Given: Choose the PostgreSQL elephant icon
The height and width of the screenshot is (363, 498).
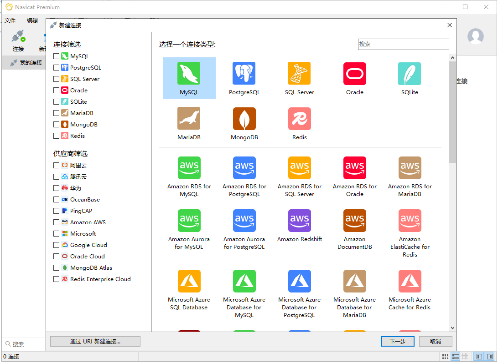Looking at the screenshot, I should point(244,73).
